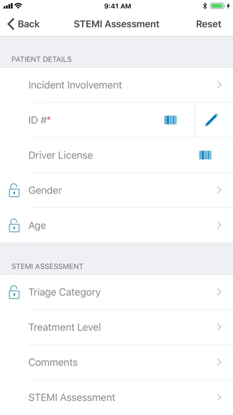Scan the Driver License barcode icon

[x=205, y=155]
